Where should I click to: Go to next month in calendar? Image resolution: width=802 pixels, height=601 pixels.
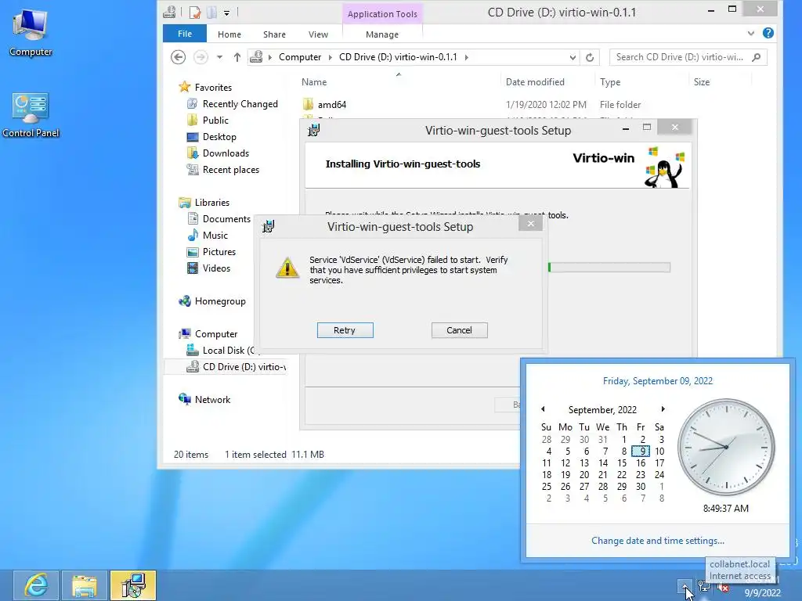click(663, 408)
